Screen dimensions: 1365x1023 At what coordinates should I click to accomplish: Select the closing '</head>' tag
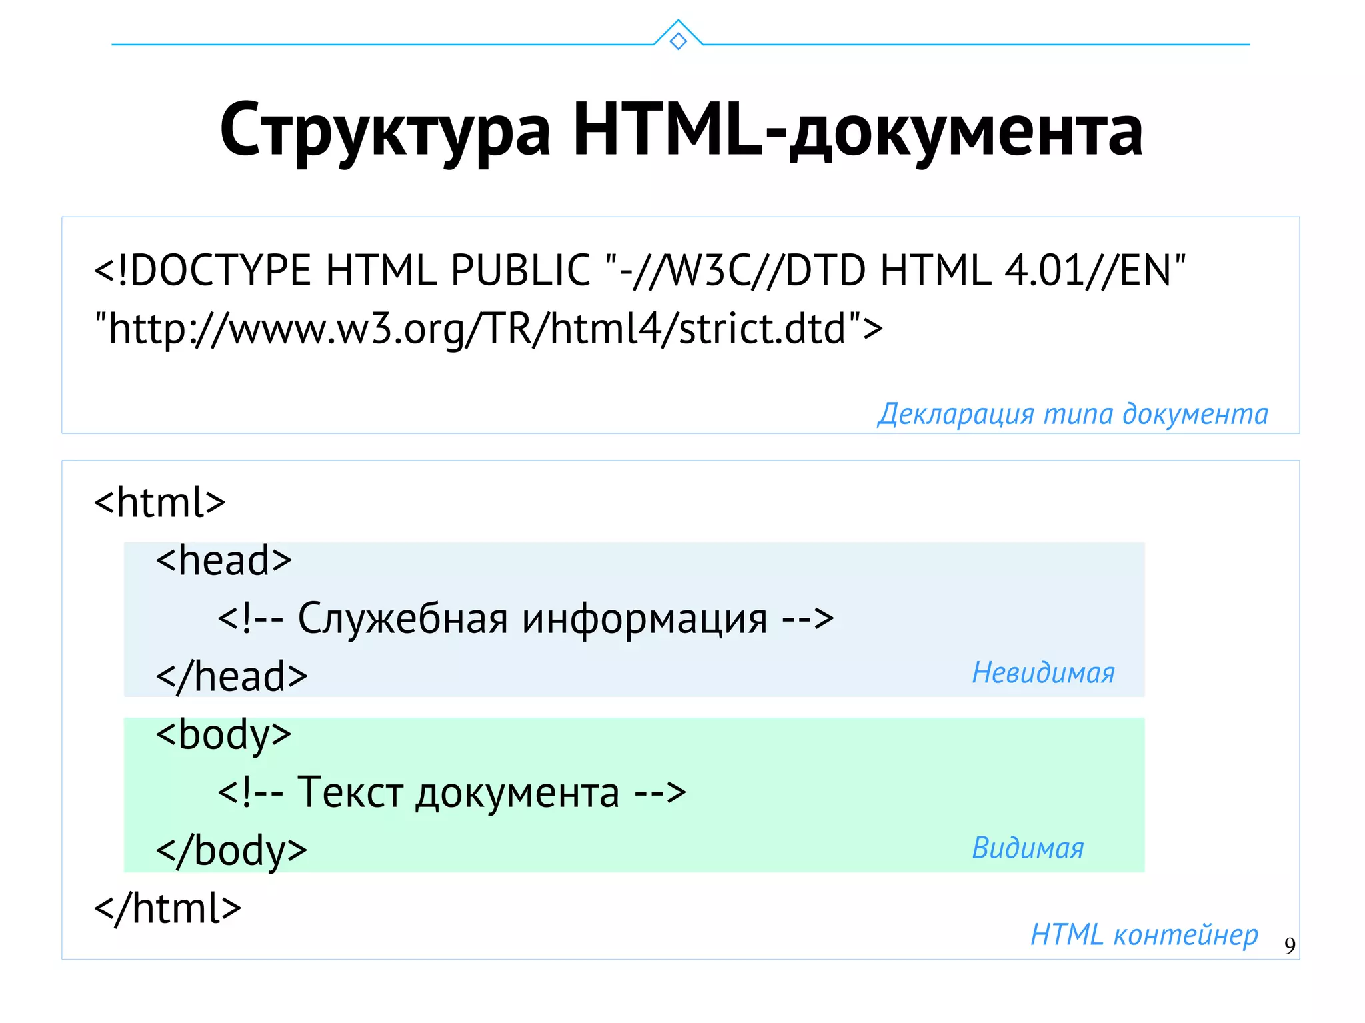pos(231,676)
